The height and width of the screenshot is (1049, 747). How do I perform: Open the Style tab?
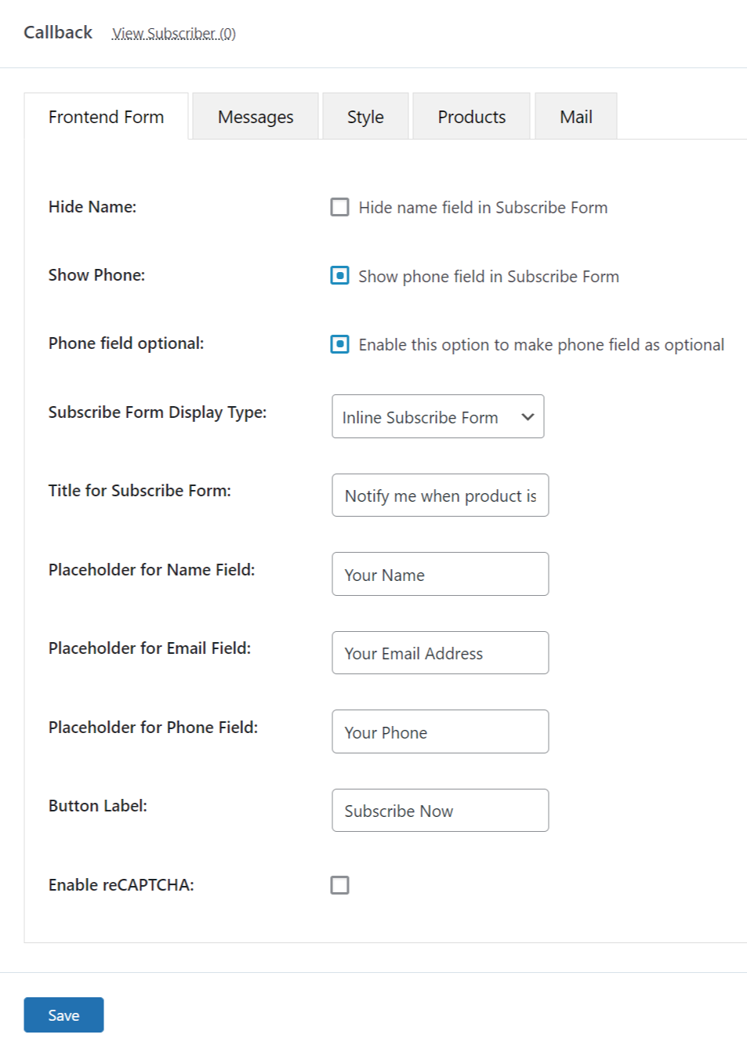click(x=365, y=117)
